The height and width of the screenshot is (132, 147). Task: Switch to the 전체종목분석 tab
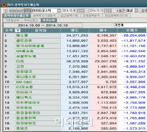coord(91,16)
